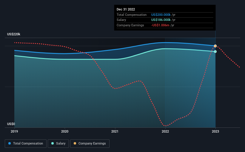The height and width of the screenshot is (152, 245).
Task: Toggle the Salary legend button
Action: click(58, 144)
